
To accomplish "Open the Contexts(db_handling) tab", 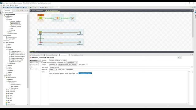I will click(51, 55).
